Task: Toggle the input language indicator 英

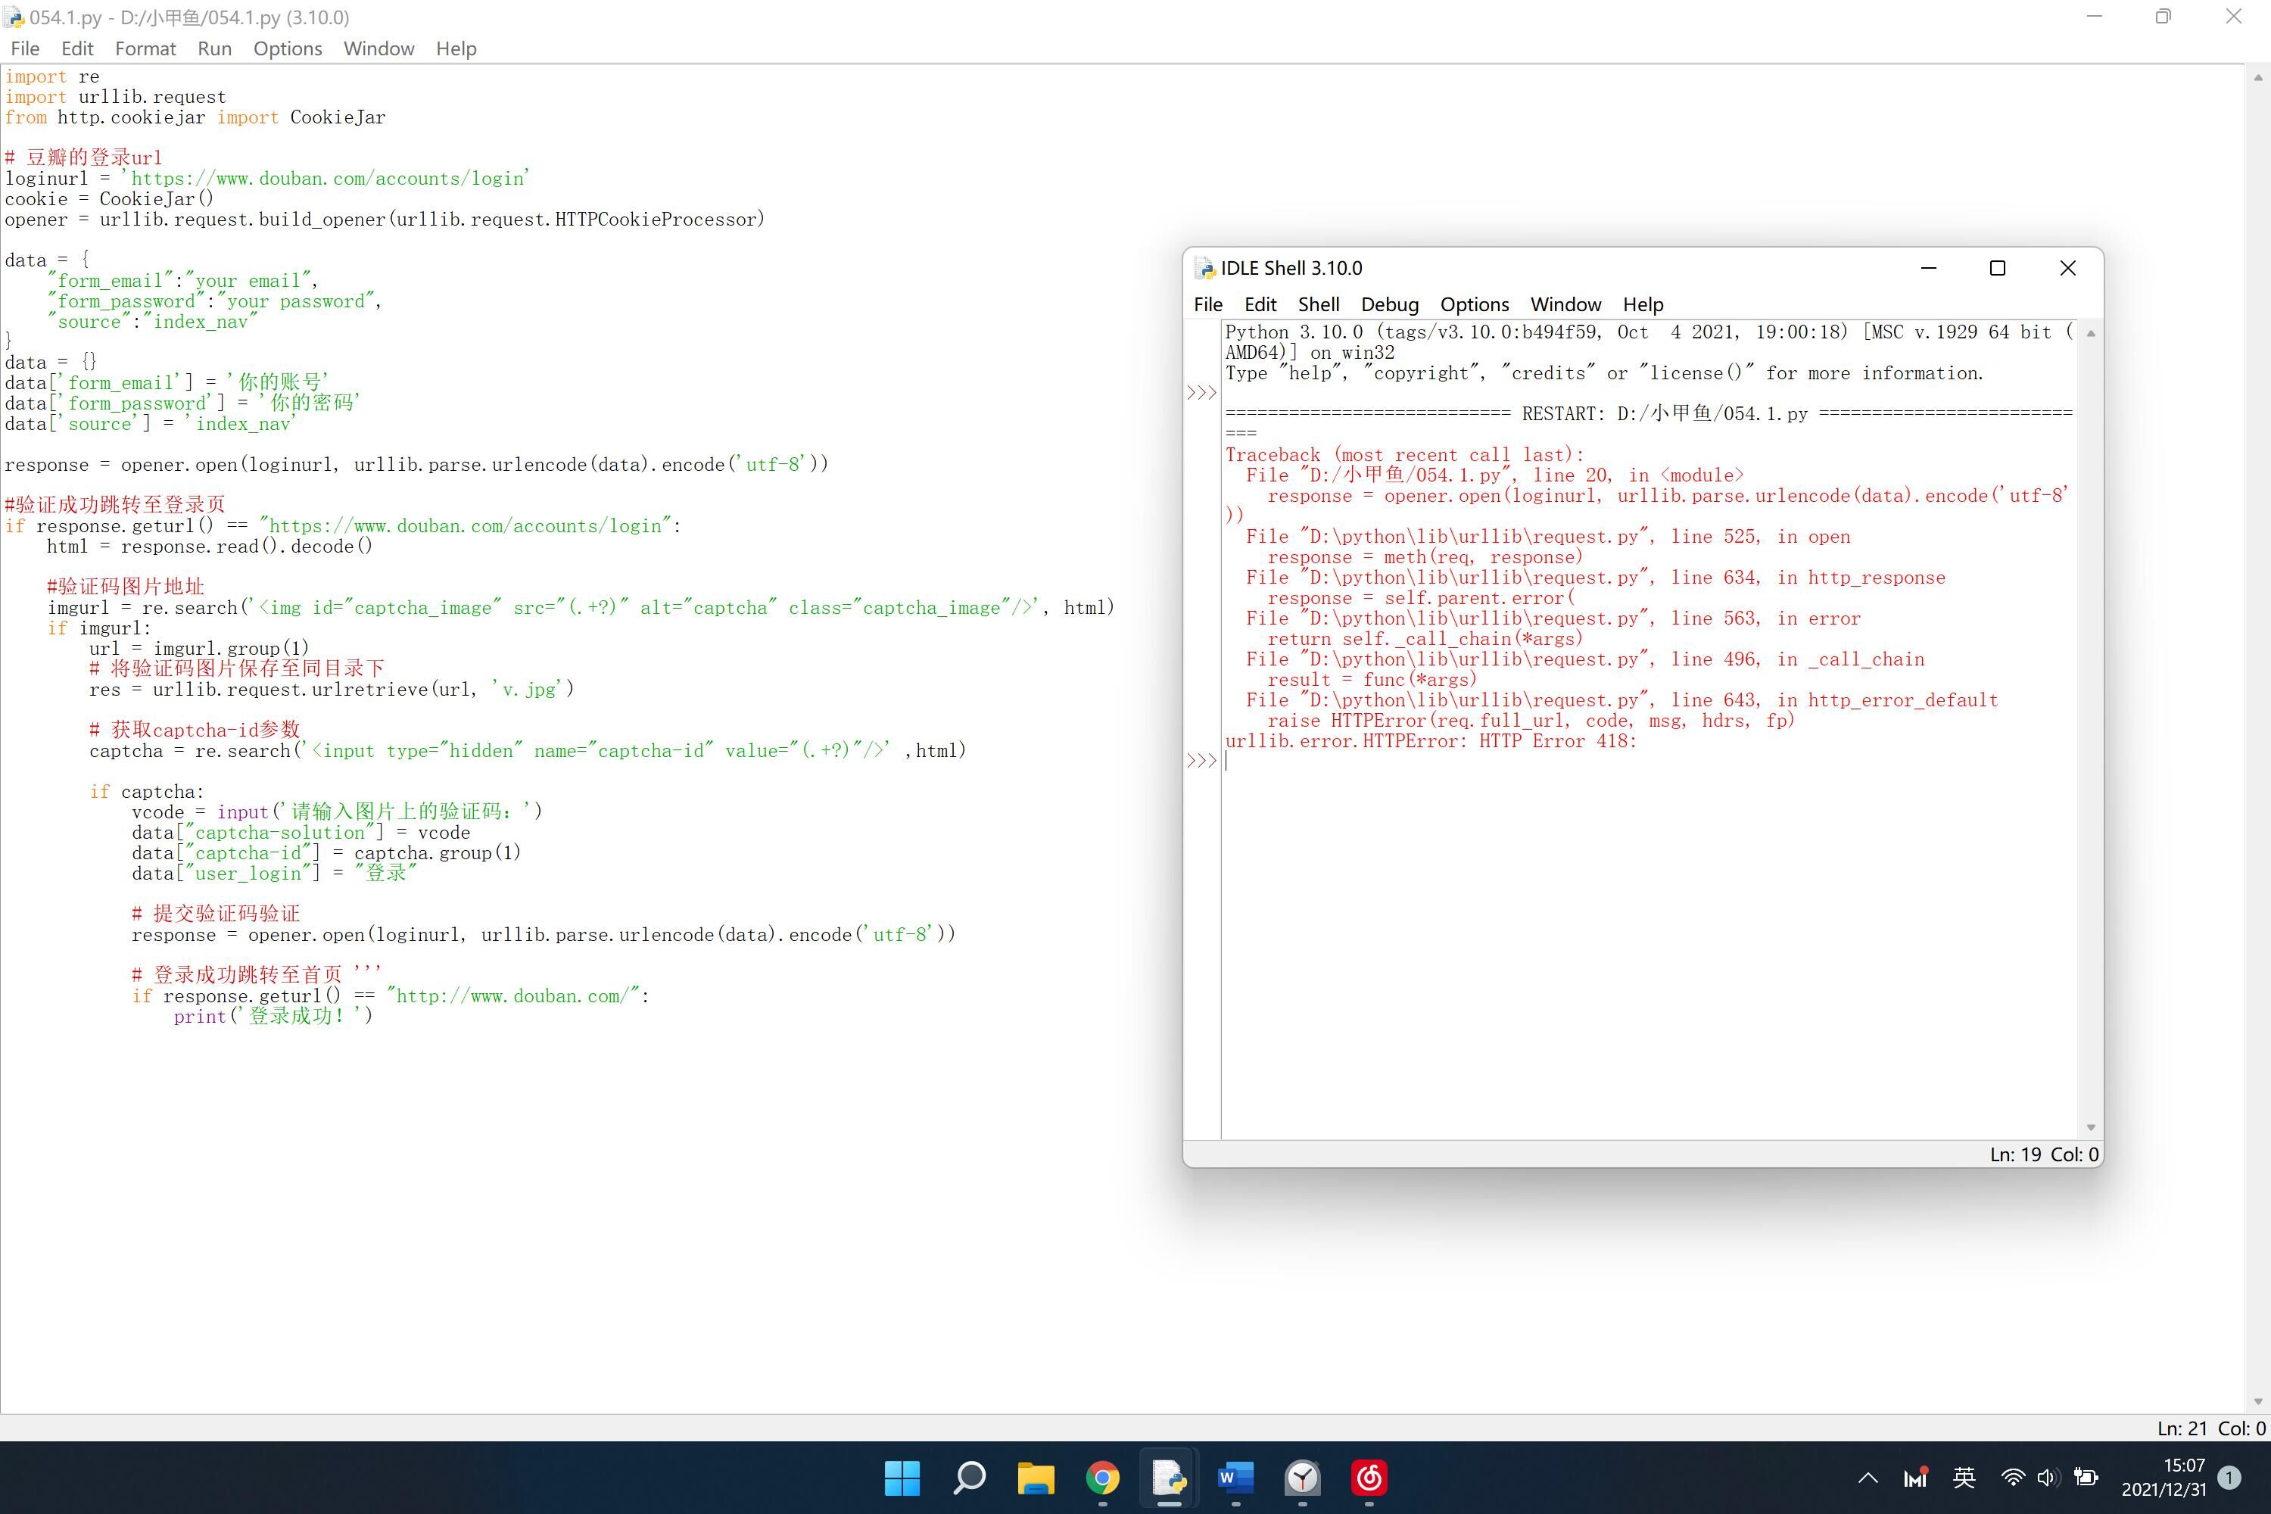Action: 1964,1478
